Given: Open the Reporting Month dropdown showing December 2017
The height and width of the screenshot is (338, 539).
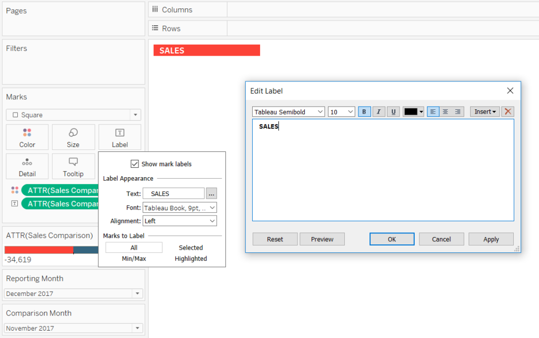Looking at the screenshot, I should point(137,293).
